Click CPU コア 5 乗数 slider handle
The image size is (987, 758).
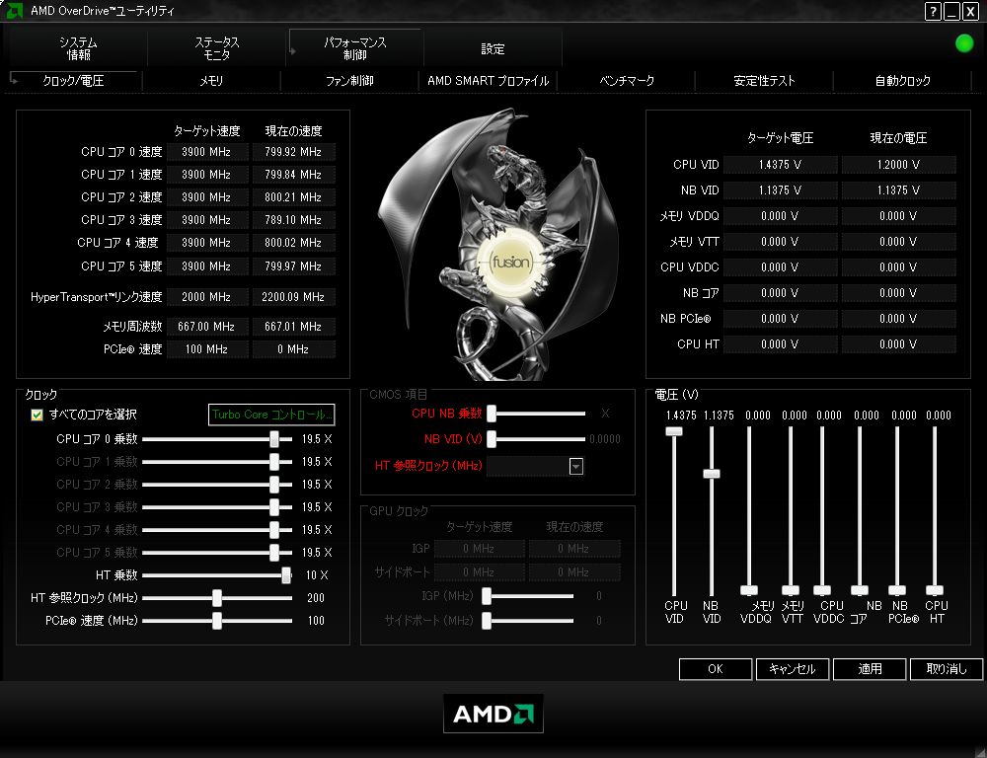pos(274,552)
